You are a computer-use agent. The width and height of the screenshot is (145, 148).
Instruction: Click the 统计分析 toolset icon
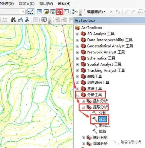(x=89, y=137)
